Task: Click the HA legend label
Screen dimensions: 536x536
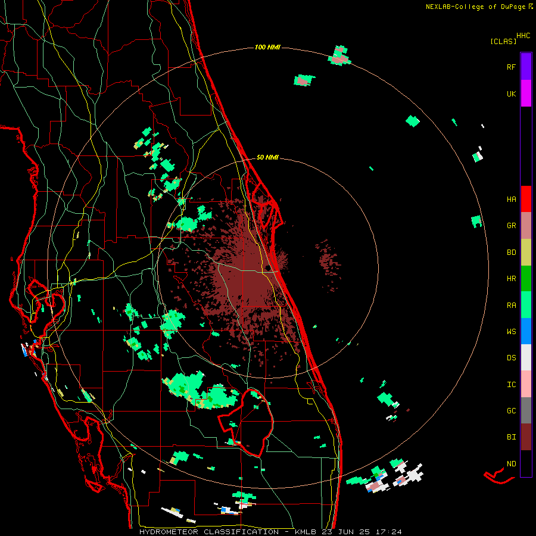Action: (x=511, y=200)
